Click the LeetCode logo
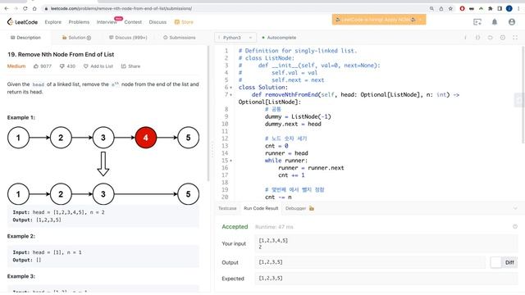Screen dimensions: 525x295 (x=22, y=22)
